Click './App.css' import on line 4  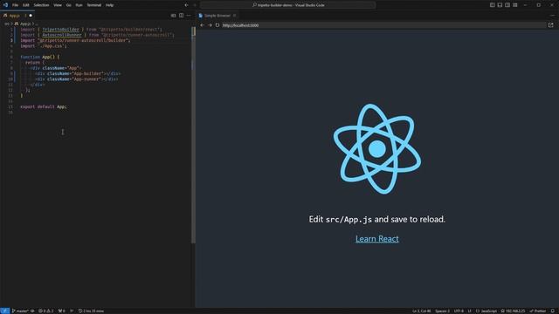pos(52,46)
